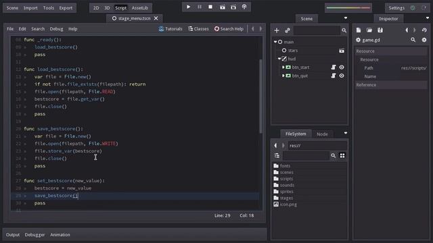Open the Animation bottom panel

point(60,235)
